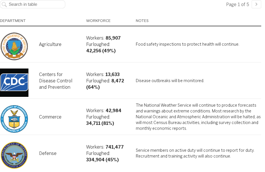
Task: Click the Agriculture department seal
Action: pyautogui.click(x=14, y=46)
